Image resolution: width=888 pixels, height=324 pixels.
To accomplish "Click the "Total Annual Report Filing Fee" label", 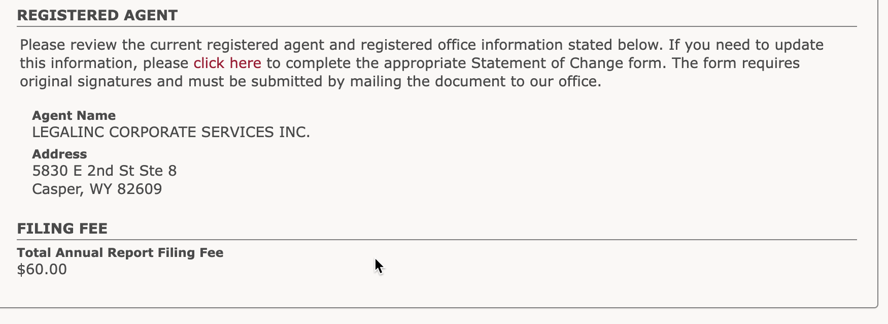I will (x=120, y=252).
